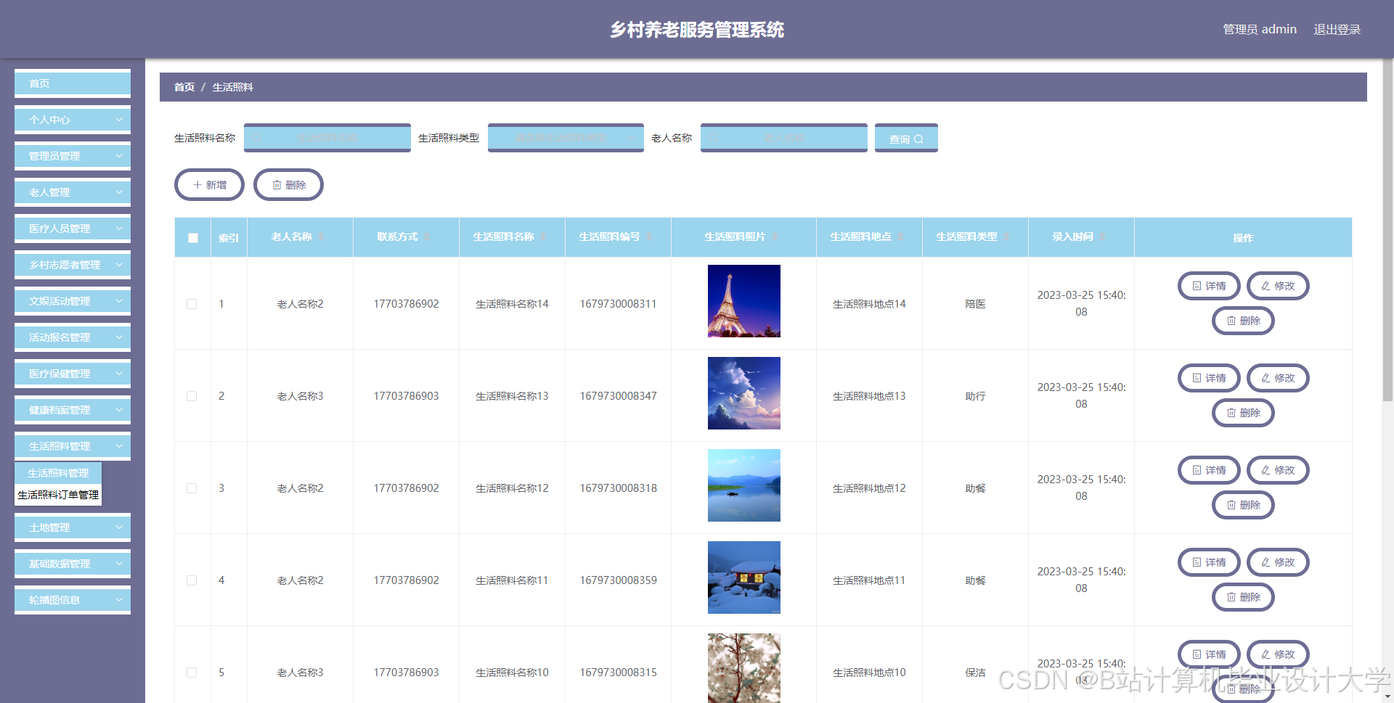The width and height of the screenshot is (1394, 703).
Task: Check row 1 with 生活照料名称14
Action: click(192, 304)
